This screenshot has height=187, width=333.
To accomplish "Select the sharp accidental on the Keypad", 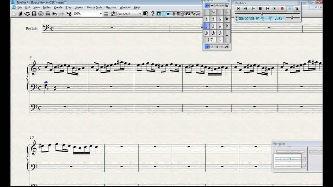I will (213, 19).
